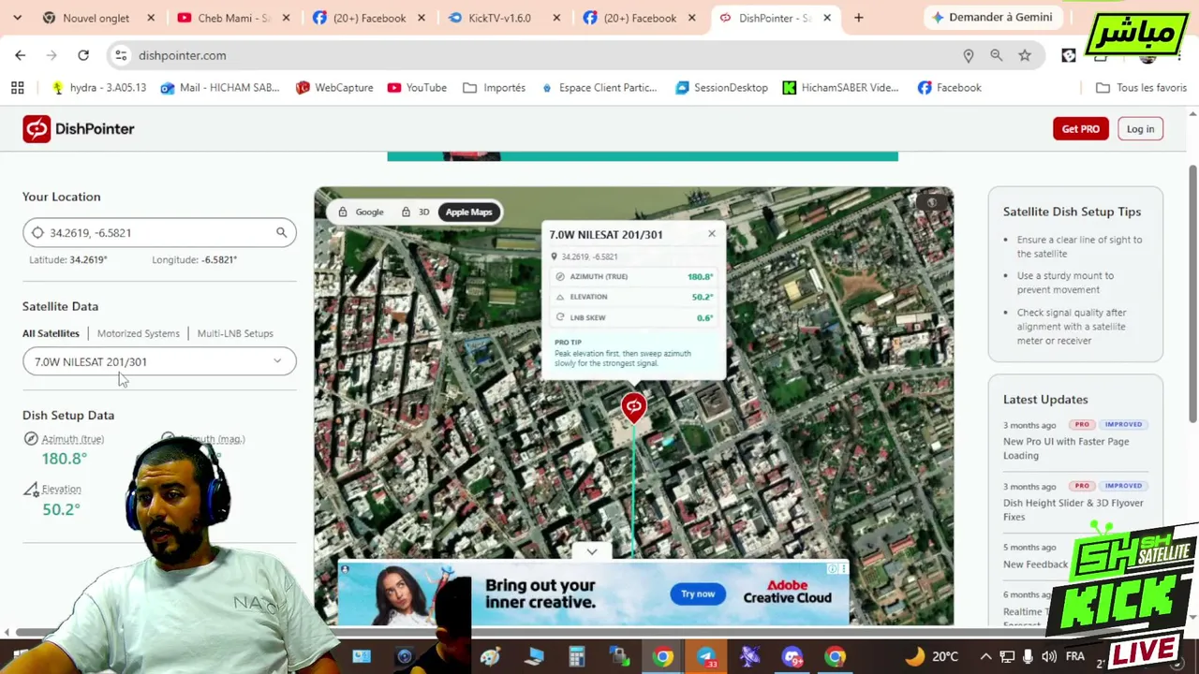Image resolution: width=1199 pixels, height=674 pixels.
Task: Open the extensions icon in Chrome toolbar
Action: click(x=1069, y=55)
